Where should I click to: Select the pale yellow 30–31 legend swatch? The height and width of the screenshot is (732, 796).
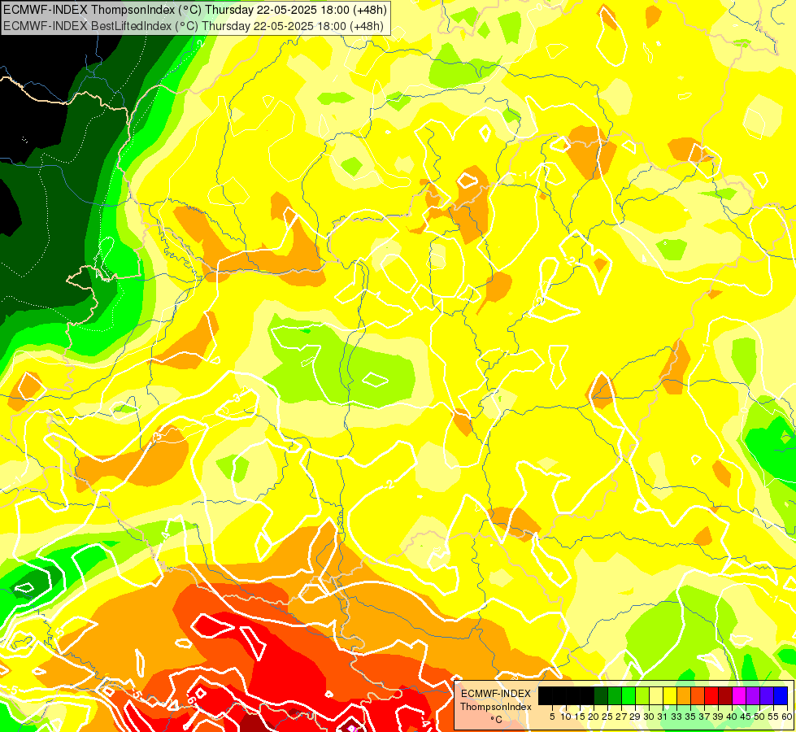click(656, 696)
